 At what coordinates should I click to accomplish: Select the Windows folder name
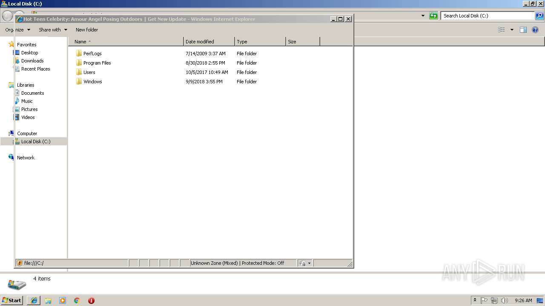(93, 82)
